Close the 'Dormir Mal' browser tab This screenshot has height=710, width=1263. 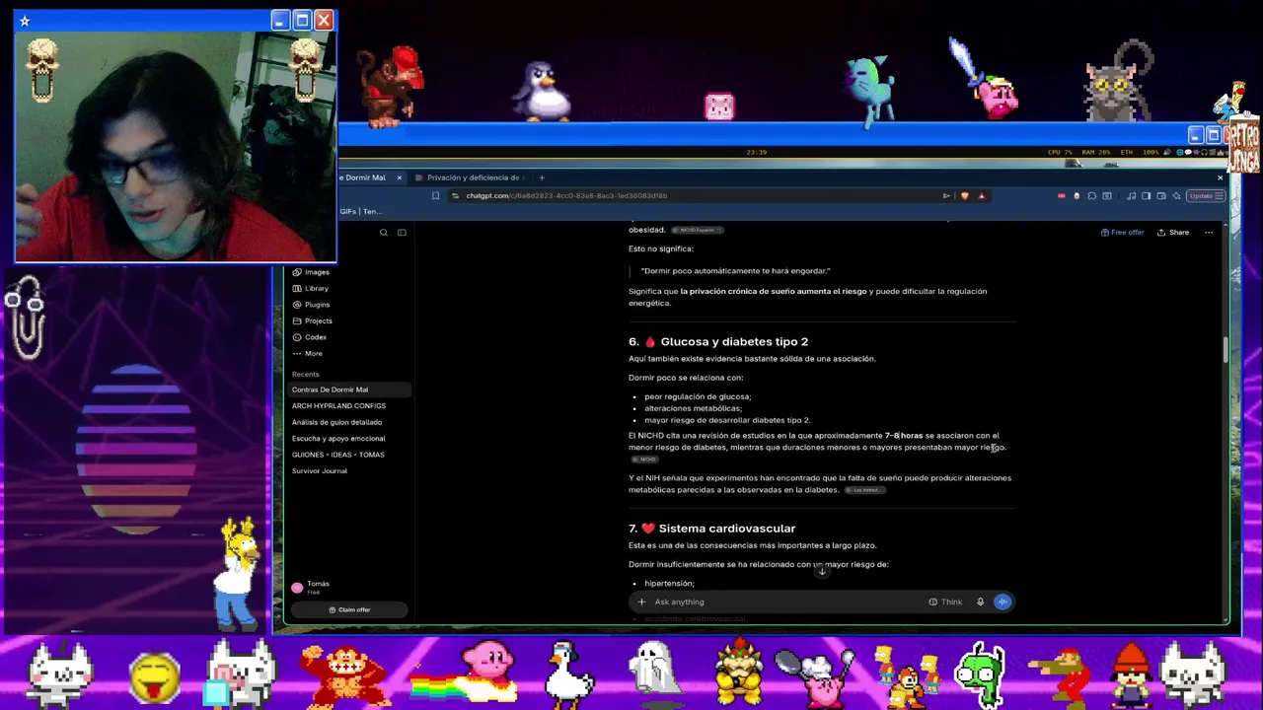[x=400, y=177]
